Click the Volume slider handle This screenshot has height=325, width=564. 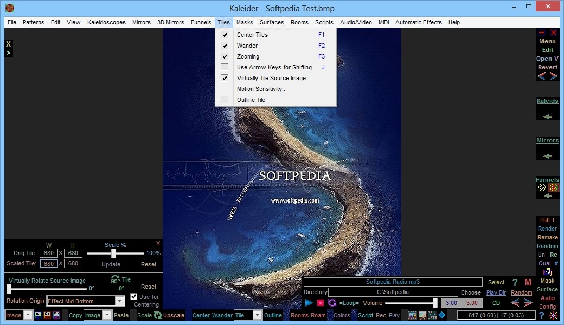(435, 303)
